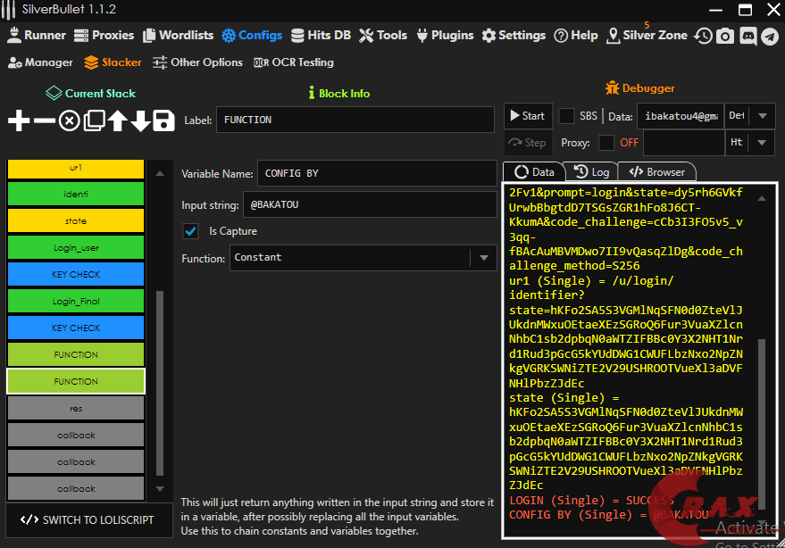Save the config with floppy icon
Viewport: 785px width, 548px height.
(163, 120)
